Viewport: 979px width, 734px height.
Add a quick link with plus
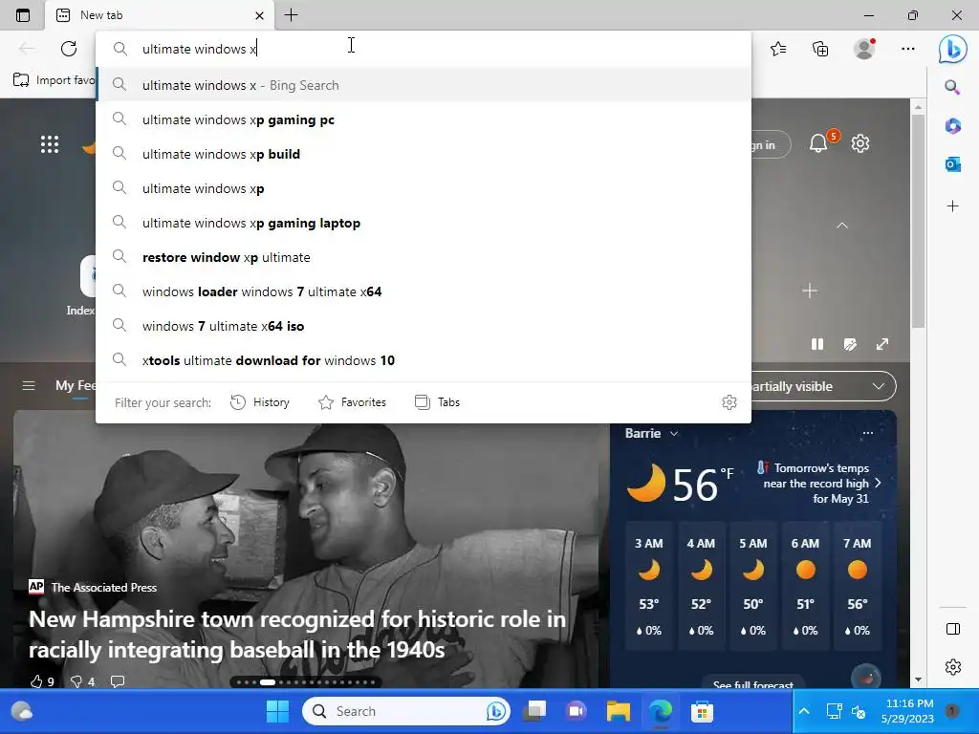coord(809,291)
